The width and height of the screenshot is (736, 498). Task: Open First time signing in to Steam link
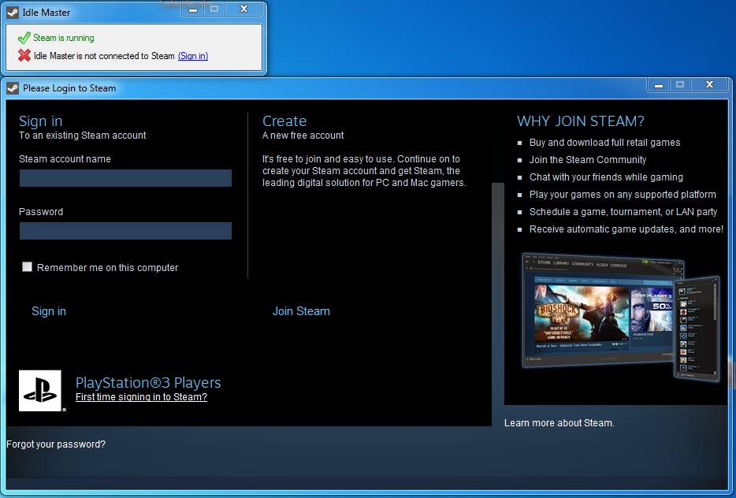tap(141, 397)
